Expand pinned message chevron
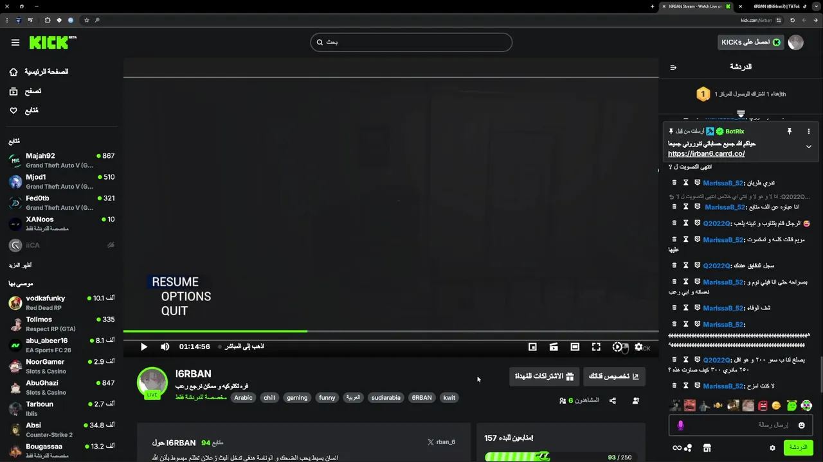The image size is (823, 462). click(x=809, y=146)
